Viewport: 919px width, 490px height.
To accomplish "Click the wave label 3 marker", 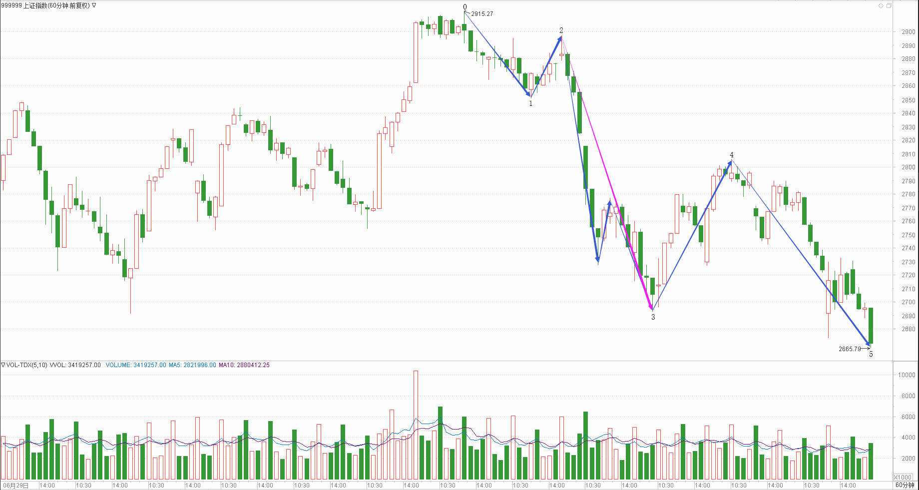I will [653, 317].
